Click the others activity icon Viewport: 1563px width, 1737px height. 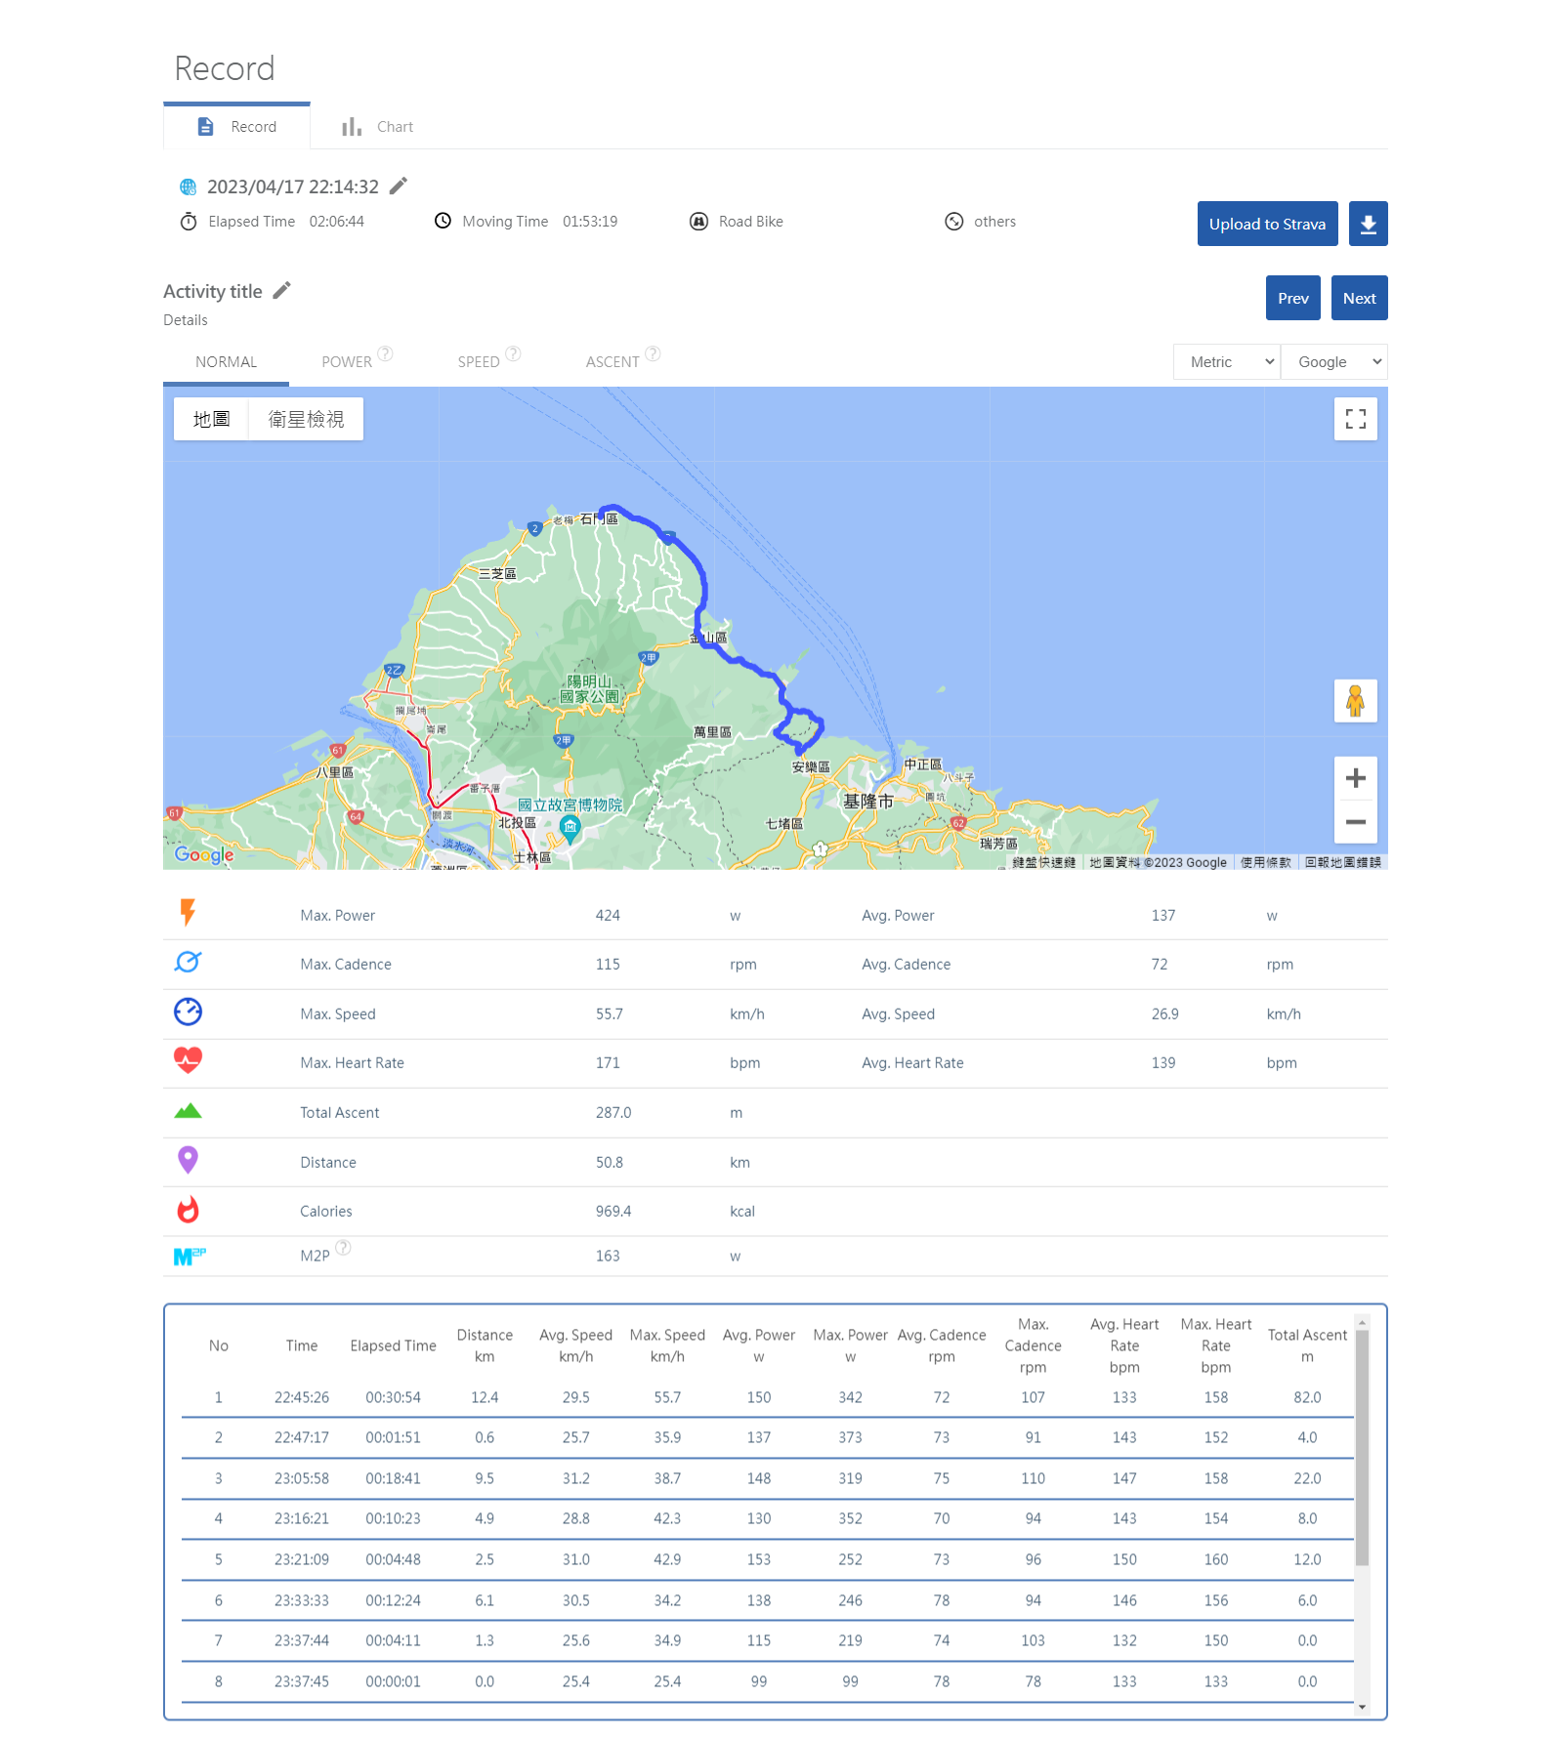tap(954, 222)
